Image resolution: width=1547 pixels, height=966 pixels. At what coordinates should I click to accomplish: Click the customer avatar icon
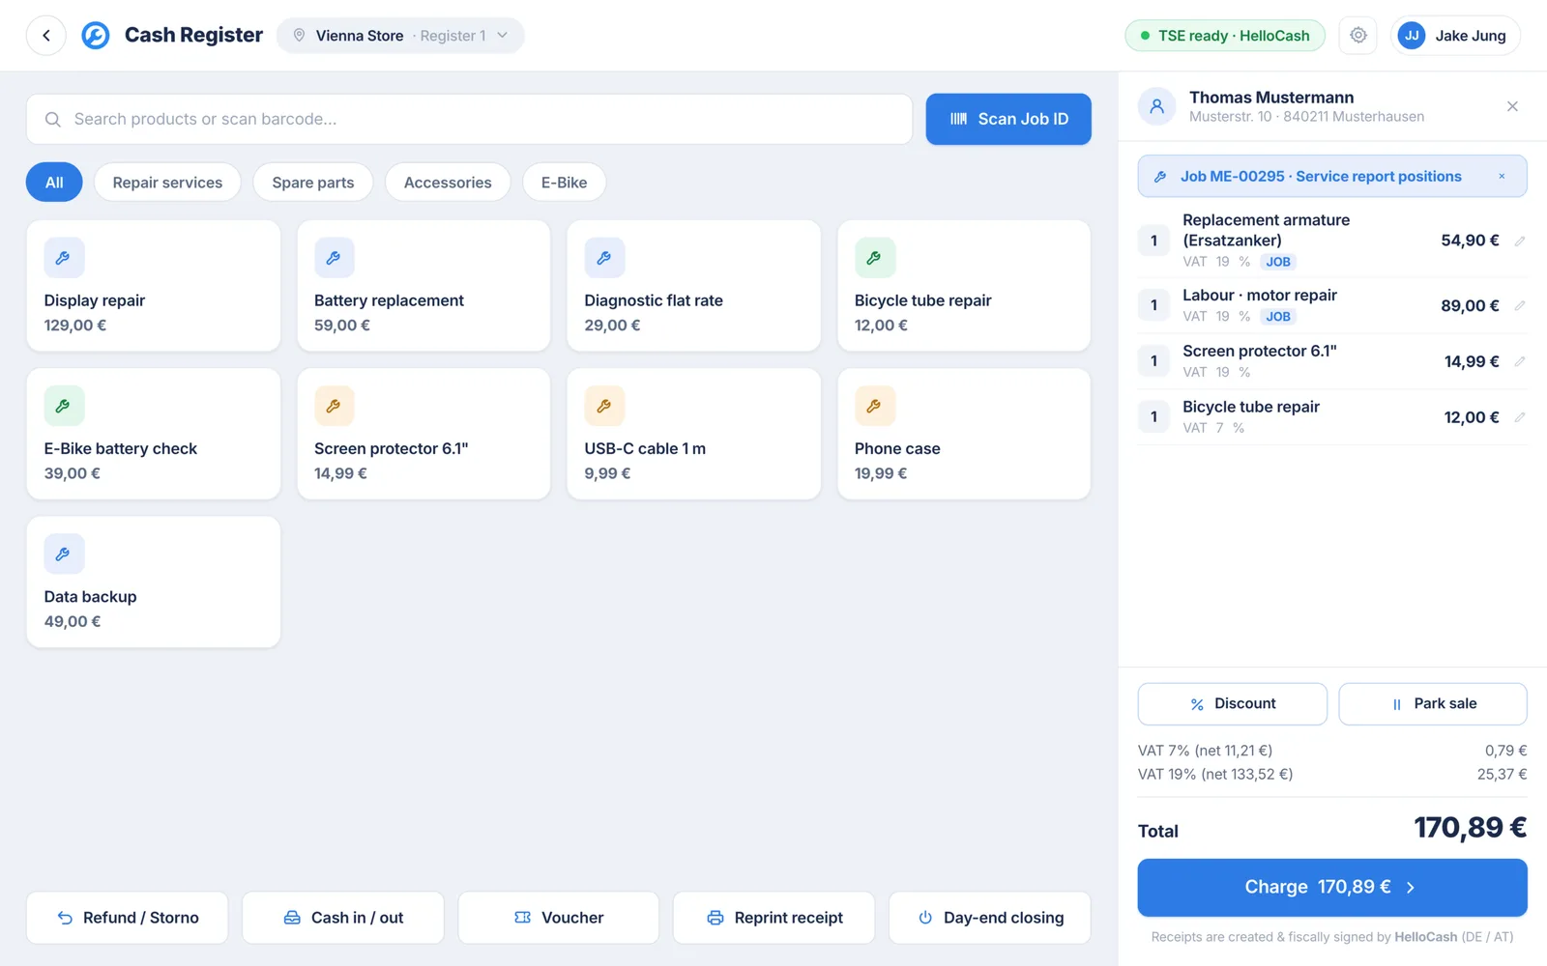click(1156, 106)
